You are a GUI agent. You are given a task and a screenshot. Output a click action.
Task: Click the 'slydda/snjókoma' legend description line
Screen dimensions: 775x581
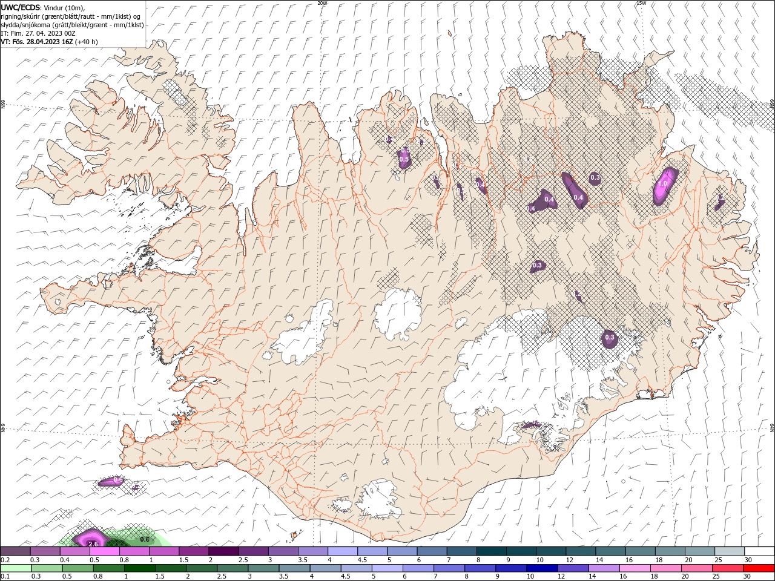click(x=72, y=25)
